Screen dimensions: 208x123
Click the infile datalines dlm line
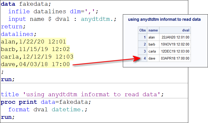[53, 11]
